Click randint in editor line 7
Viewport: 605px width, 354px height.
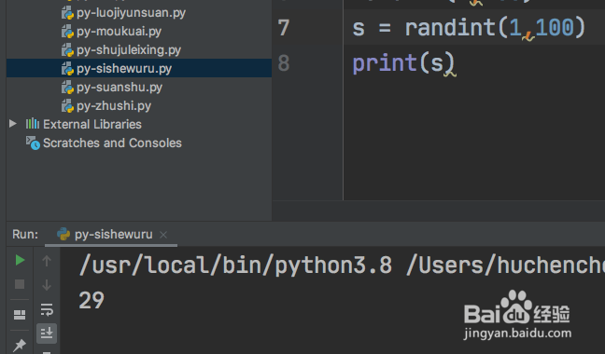pyautogui.click(x=450, y=28)
